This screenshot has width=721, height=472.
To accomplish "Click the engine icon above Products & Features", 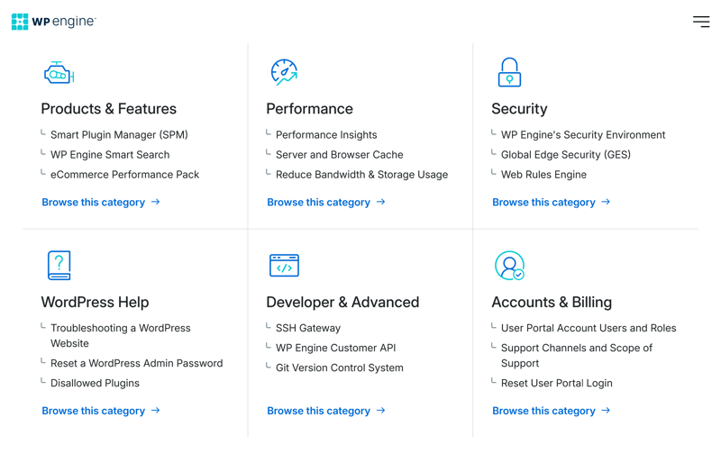I will pyautogui.click(x=59, y=73).
